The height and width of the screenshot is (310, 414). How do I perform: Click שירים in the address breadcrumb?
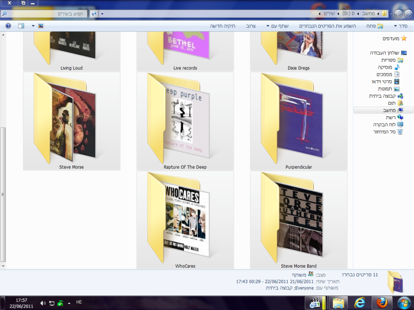[x=329, y=13]
